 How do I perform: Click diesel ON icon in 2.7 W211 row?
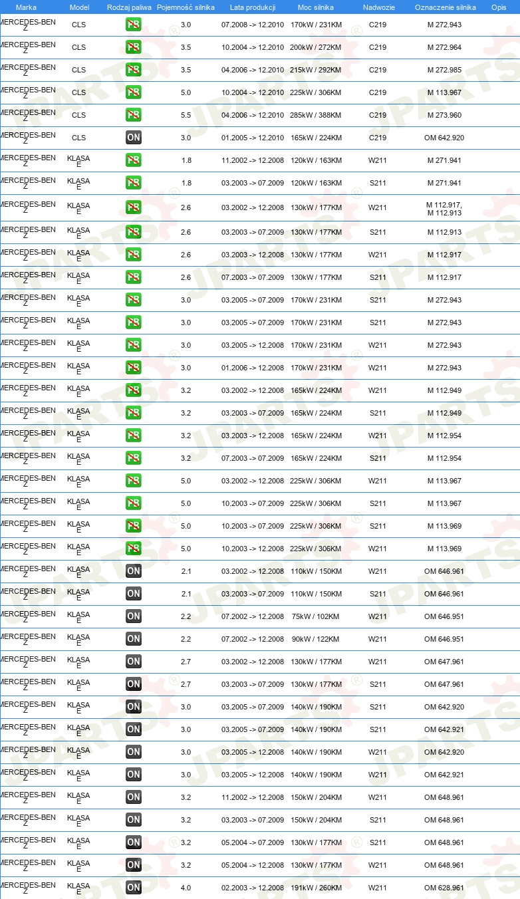click(134, 662)
